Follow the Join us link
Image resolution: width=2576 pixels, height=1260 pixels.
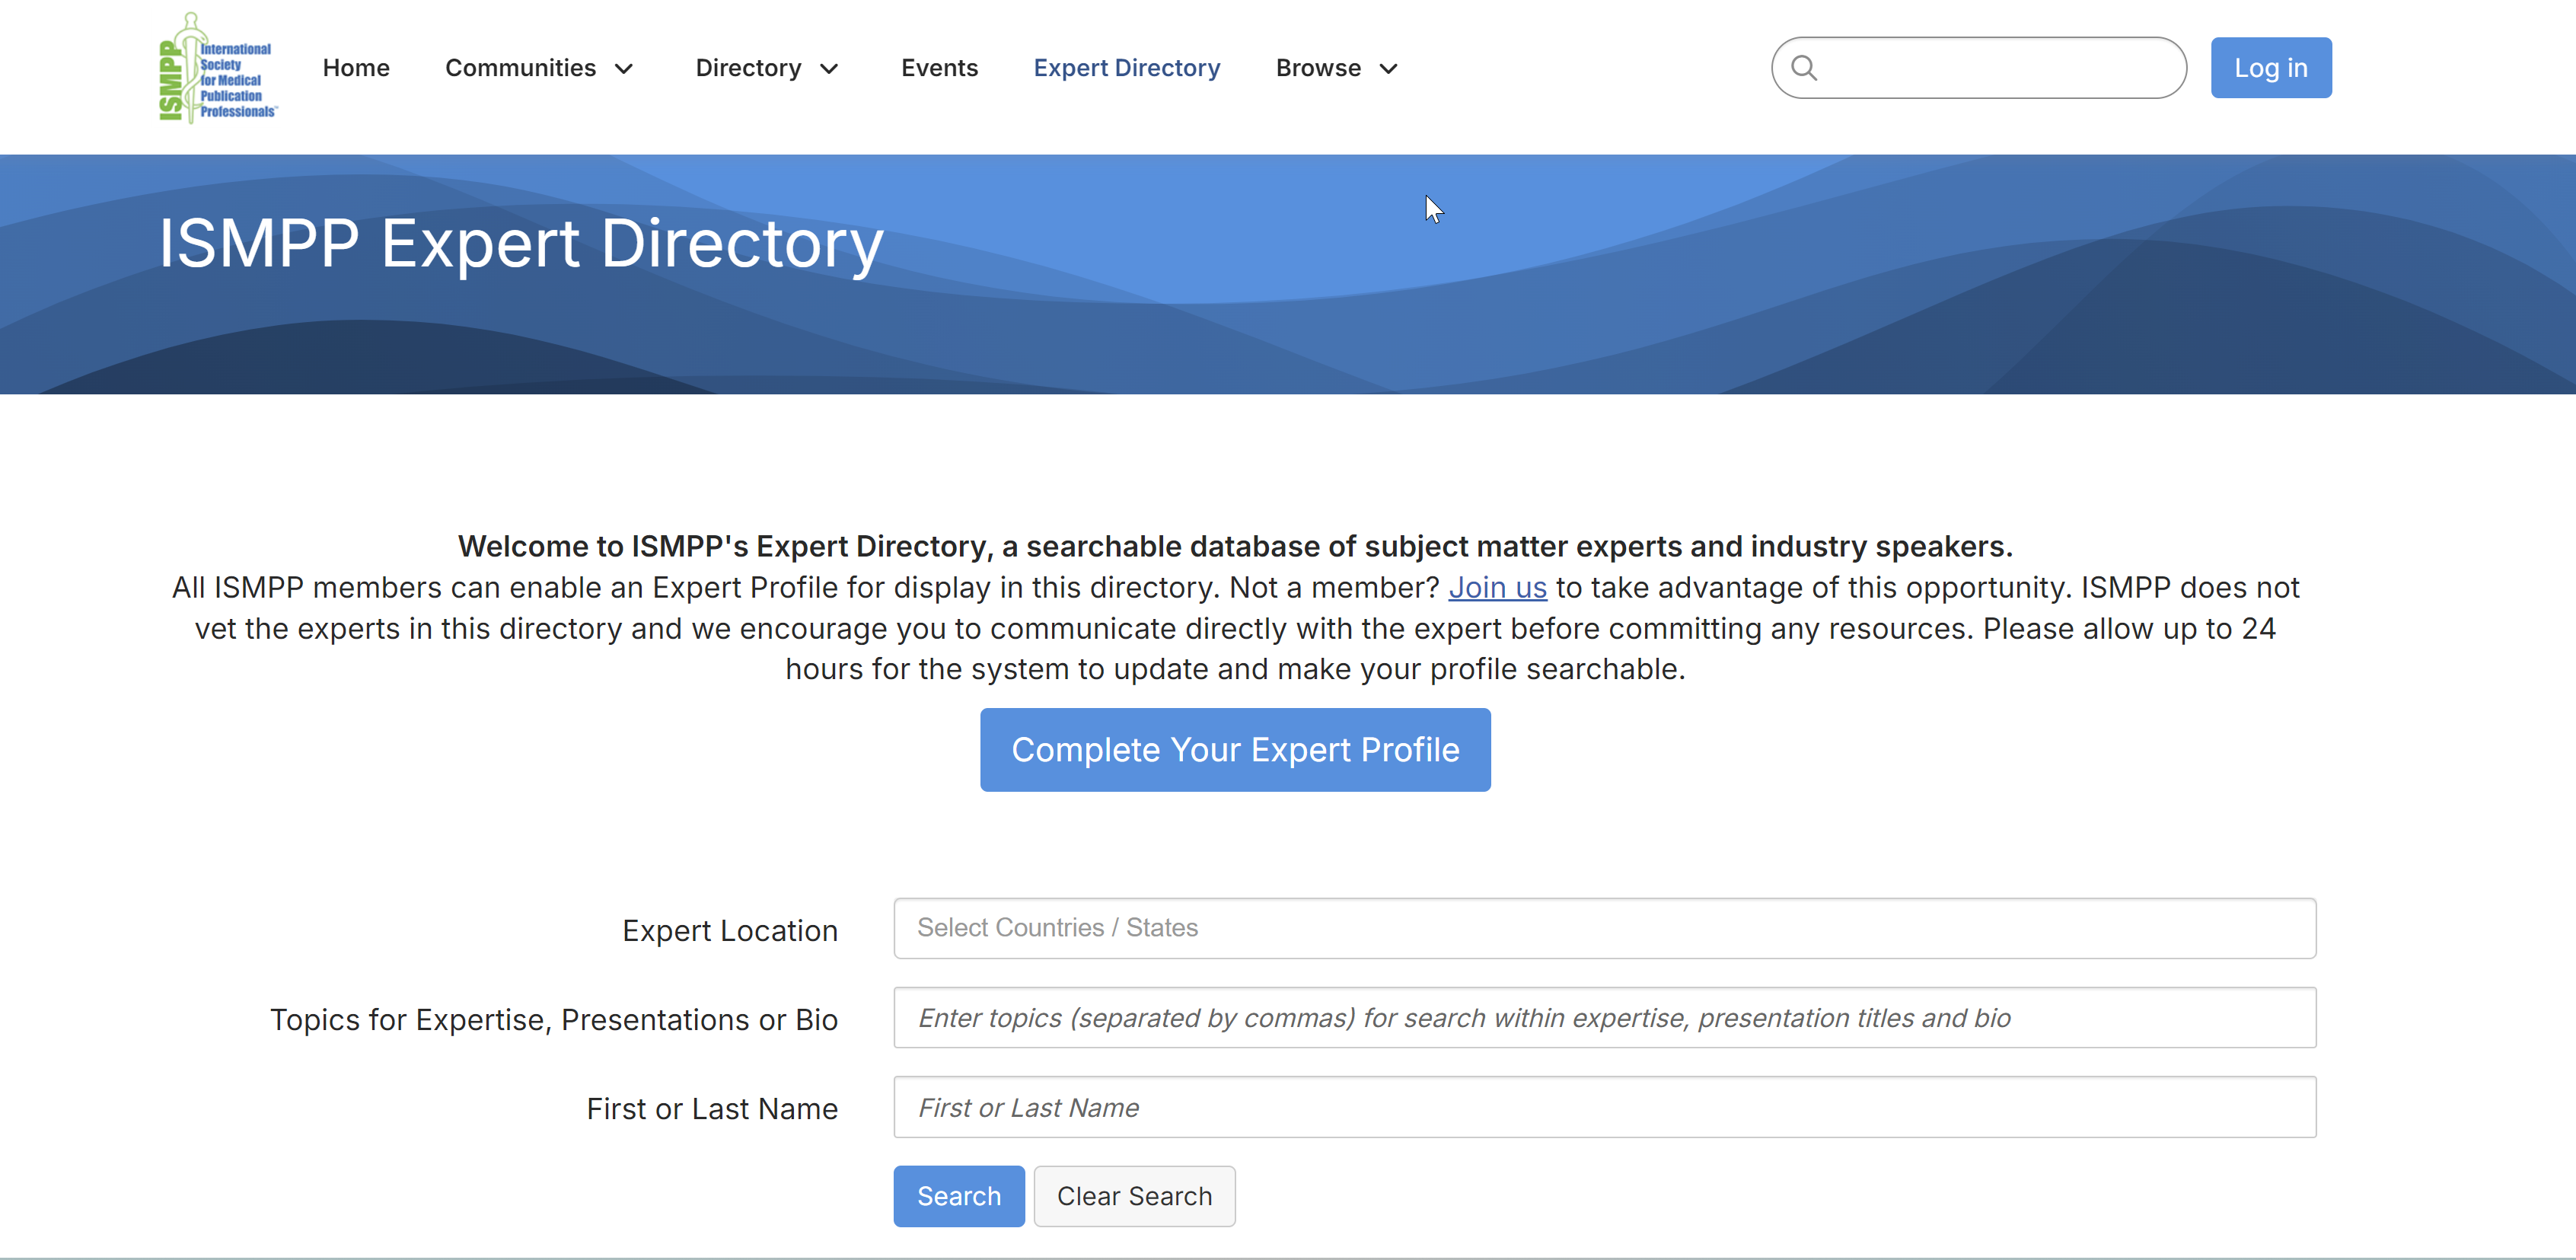(x=1497, y=587)
